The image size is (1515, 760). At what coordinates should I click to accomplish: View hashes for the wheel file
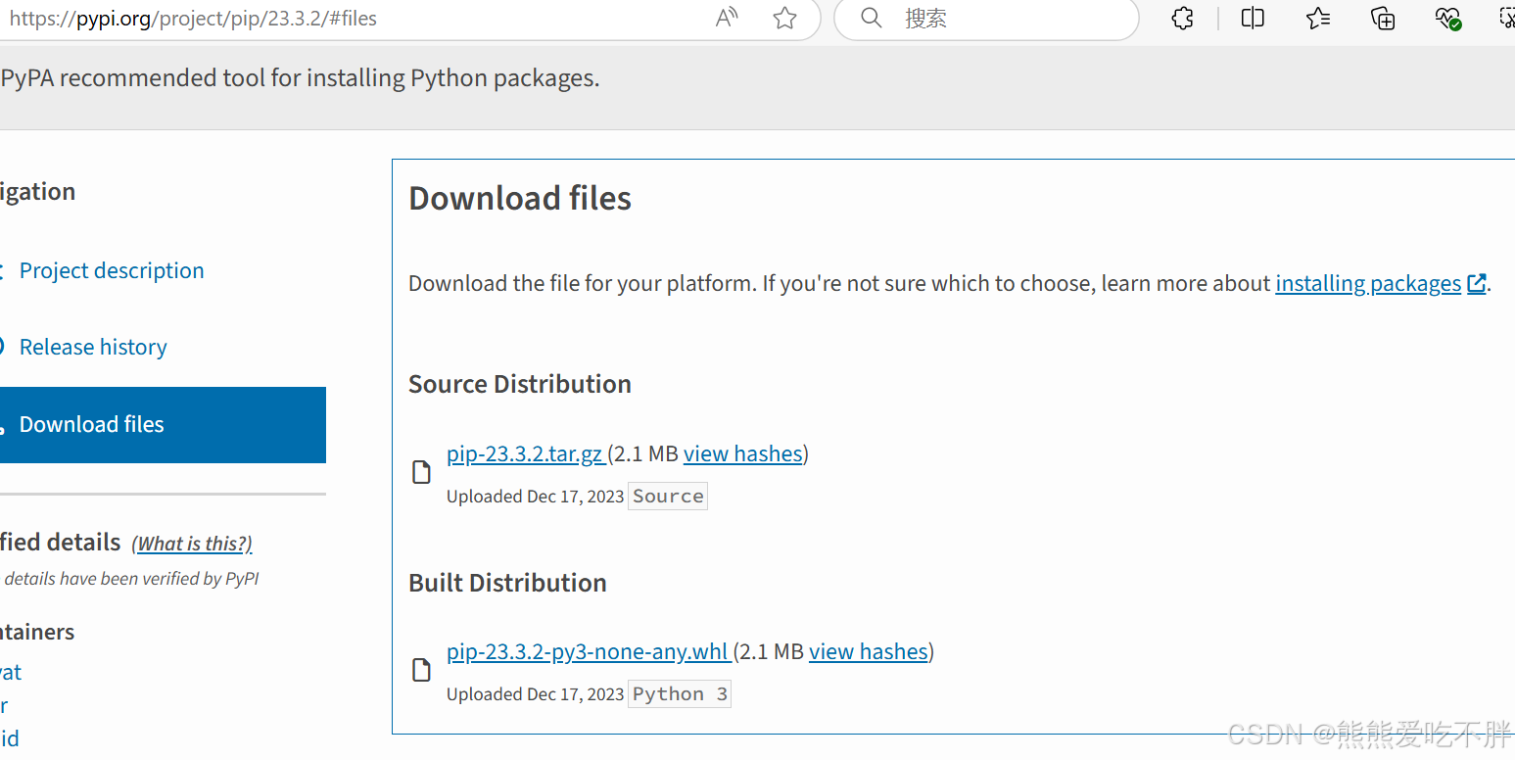click(869, 651)
